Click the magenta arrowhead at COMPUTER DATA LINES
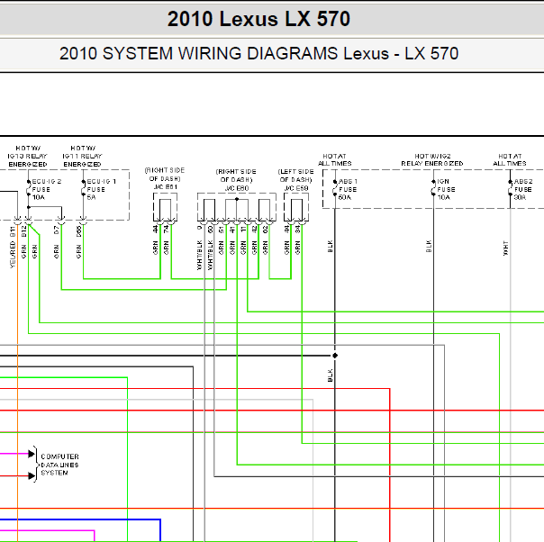The height and width of the screenshot is (542, 544). pos(32,454)
